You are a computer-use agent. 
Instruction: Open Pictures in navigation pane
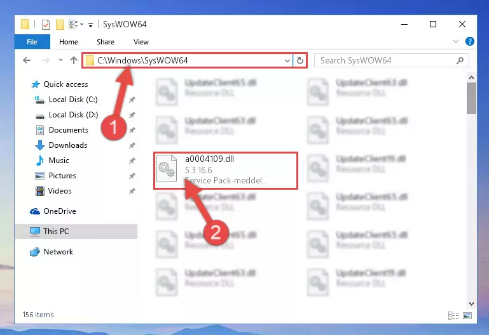point(62,176)
